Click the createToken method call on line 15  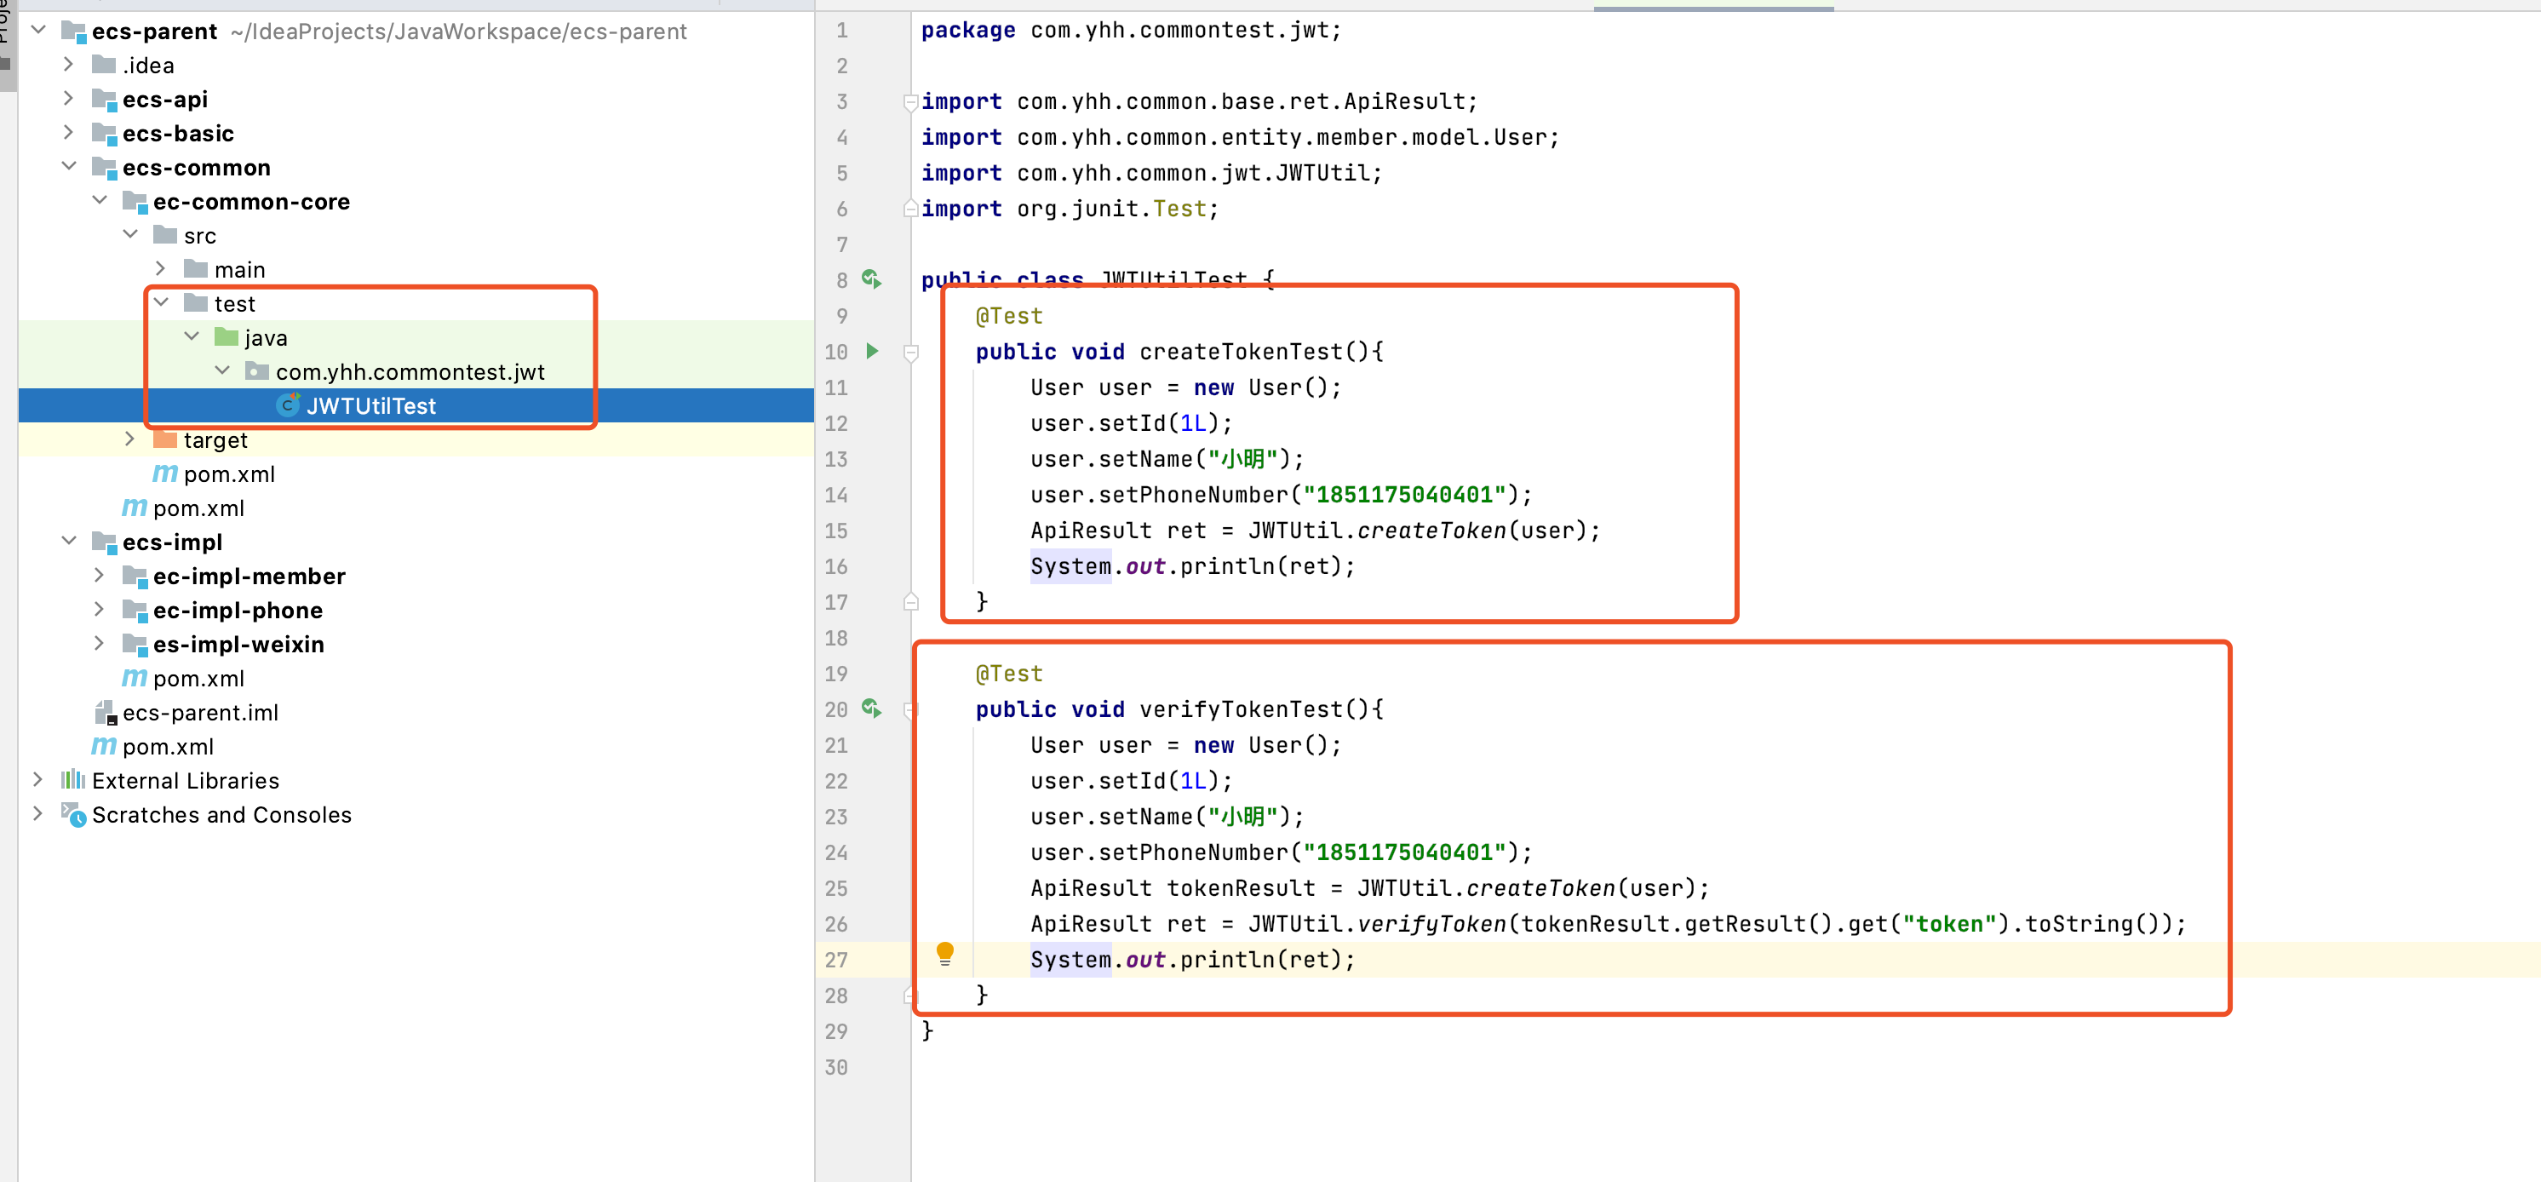(1431, 531)
